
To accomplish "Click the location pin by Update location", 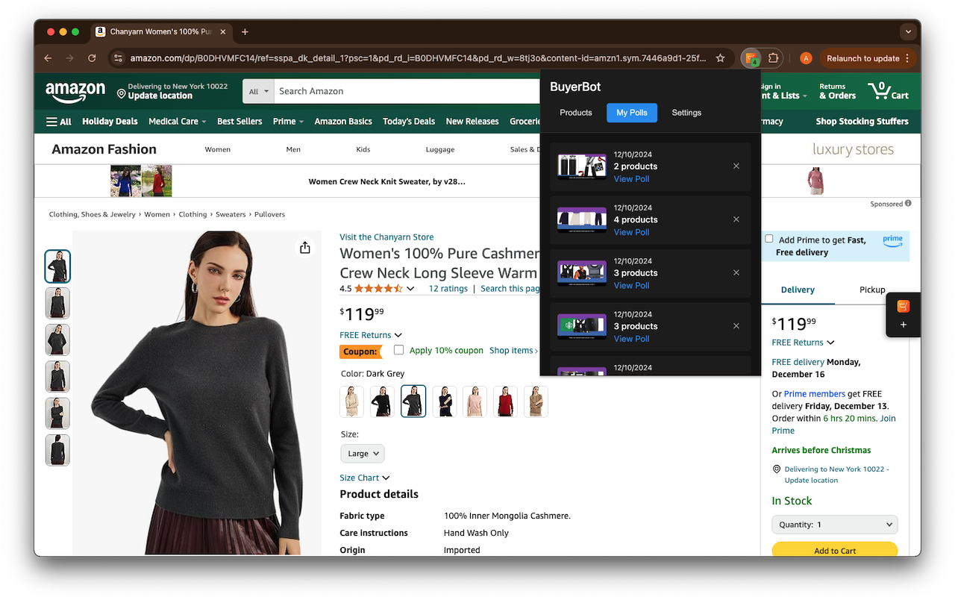I will click(121, 94).
